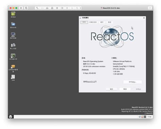Click the taskbar clock showing 17:42
The image size is (161, 129).
tap(149, 117)
